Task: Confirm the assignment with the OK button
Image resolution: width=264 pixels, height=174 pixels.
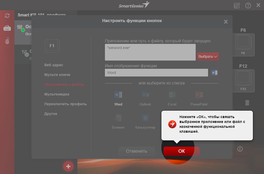Action: tap(181, 151)
